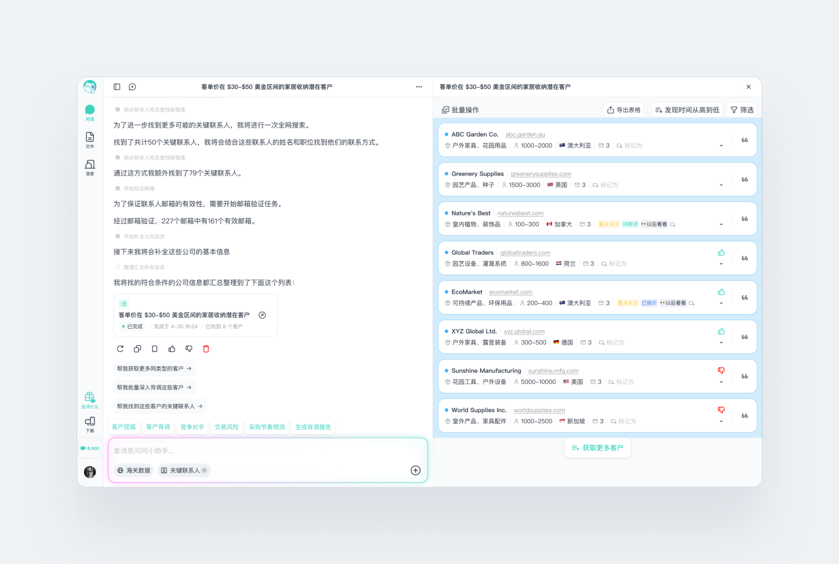The image size is (839, 564).
Task: Open globaltraders.com link
Action: (525, 253)
